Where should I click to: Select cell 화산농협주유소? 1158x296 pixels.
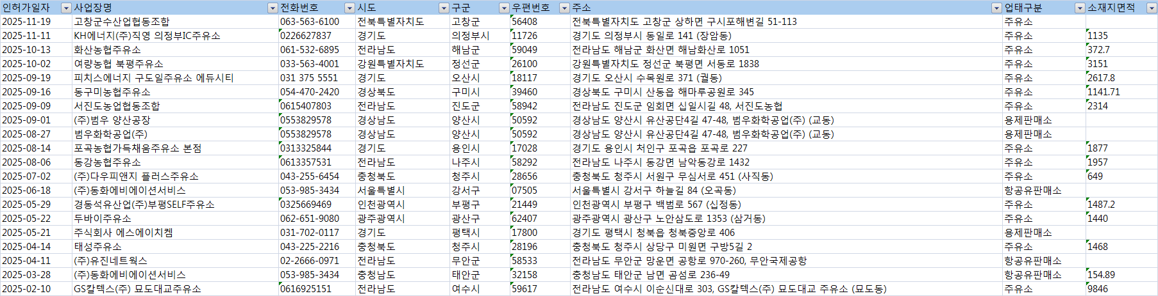point(175,50)
